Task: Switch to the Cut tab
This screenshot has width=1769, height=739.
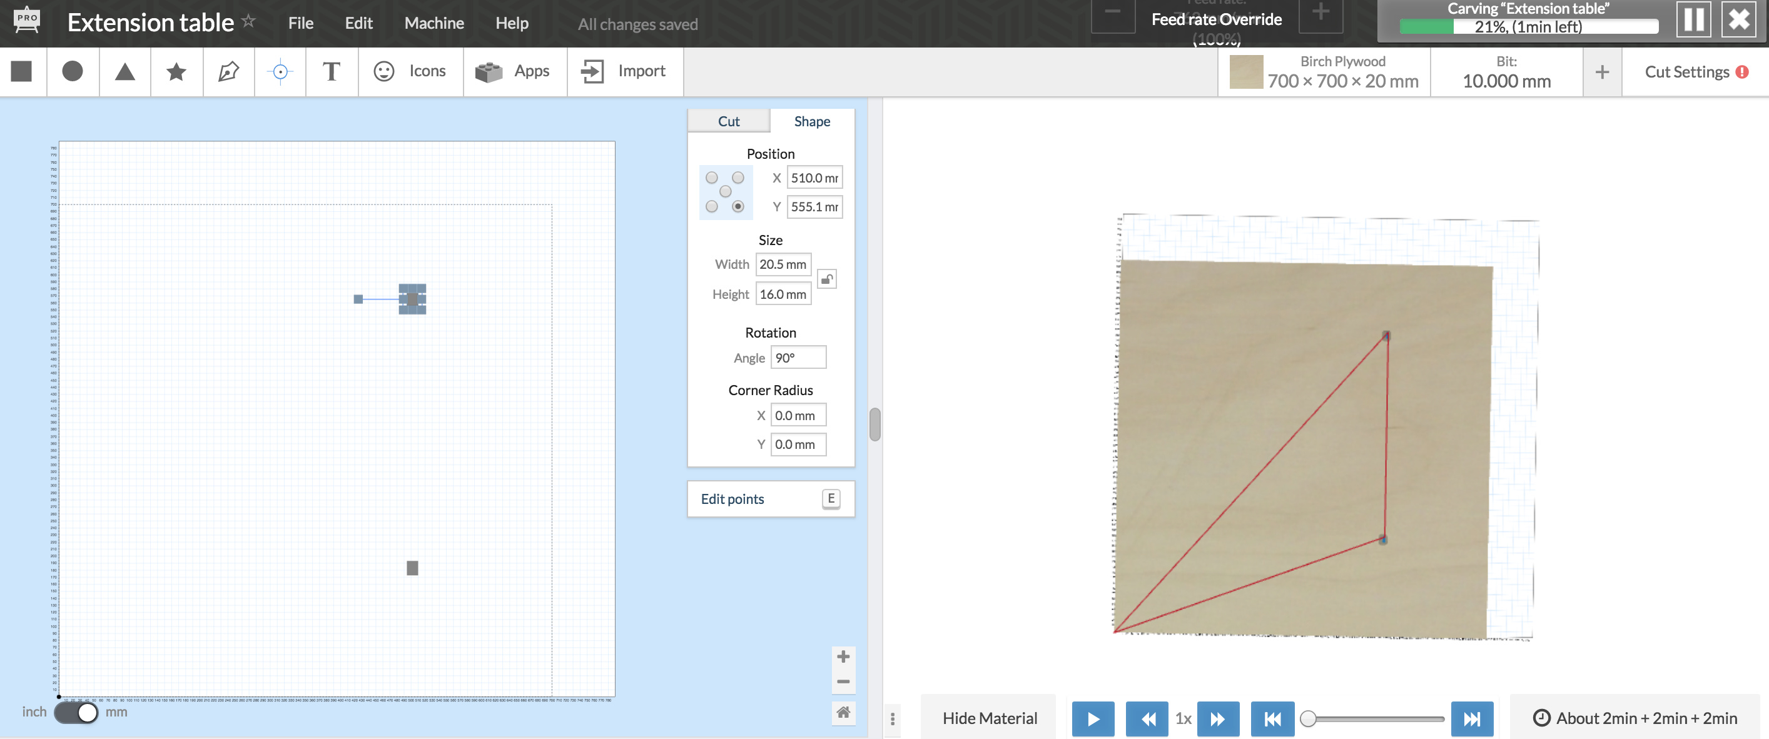Action: pos(729,121)
